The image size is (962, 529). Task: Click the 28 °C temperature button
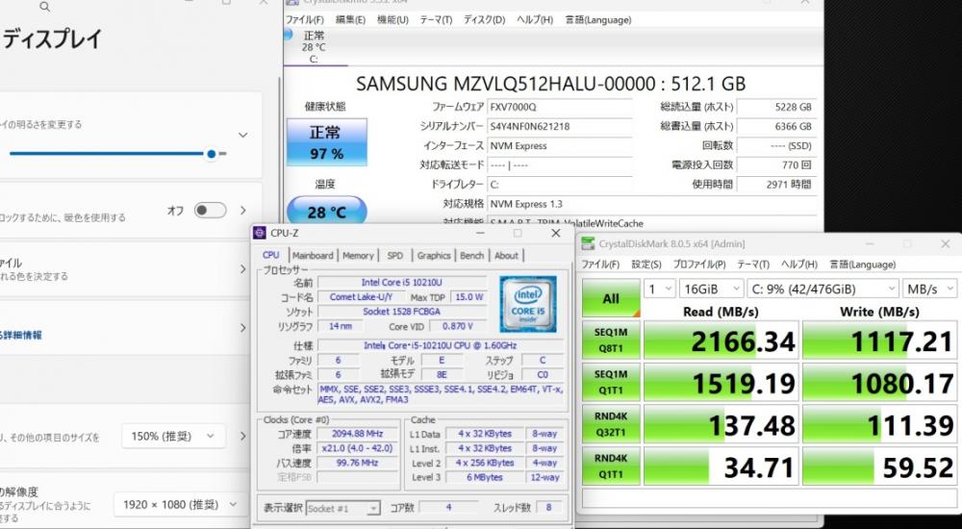[x=326, y=211]
